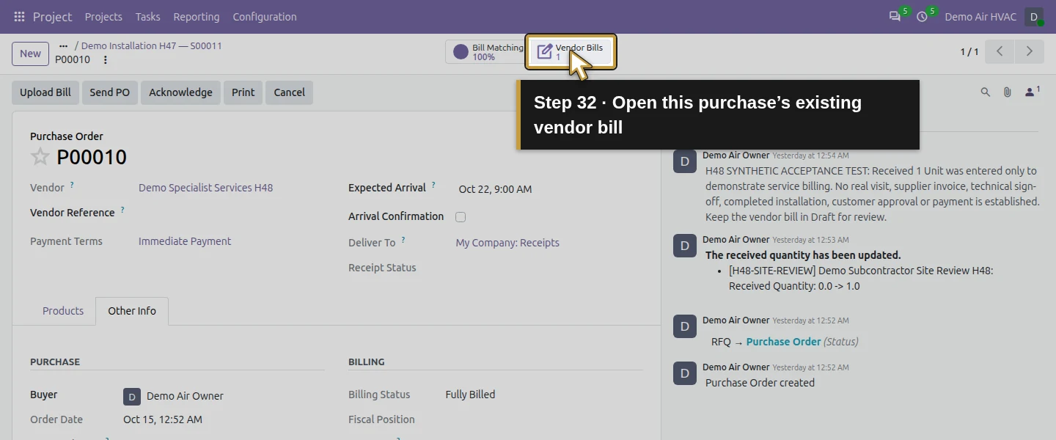Click Vendor field help question mark
This screenshot has height=440, width=1056.
click(72, 186)
